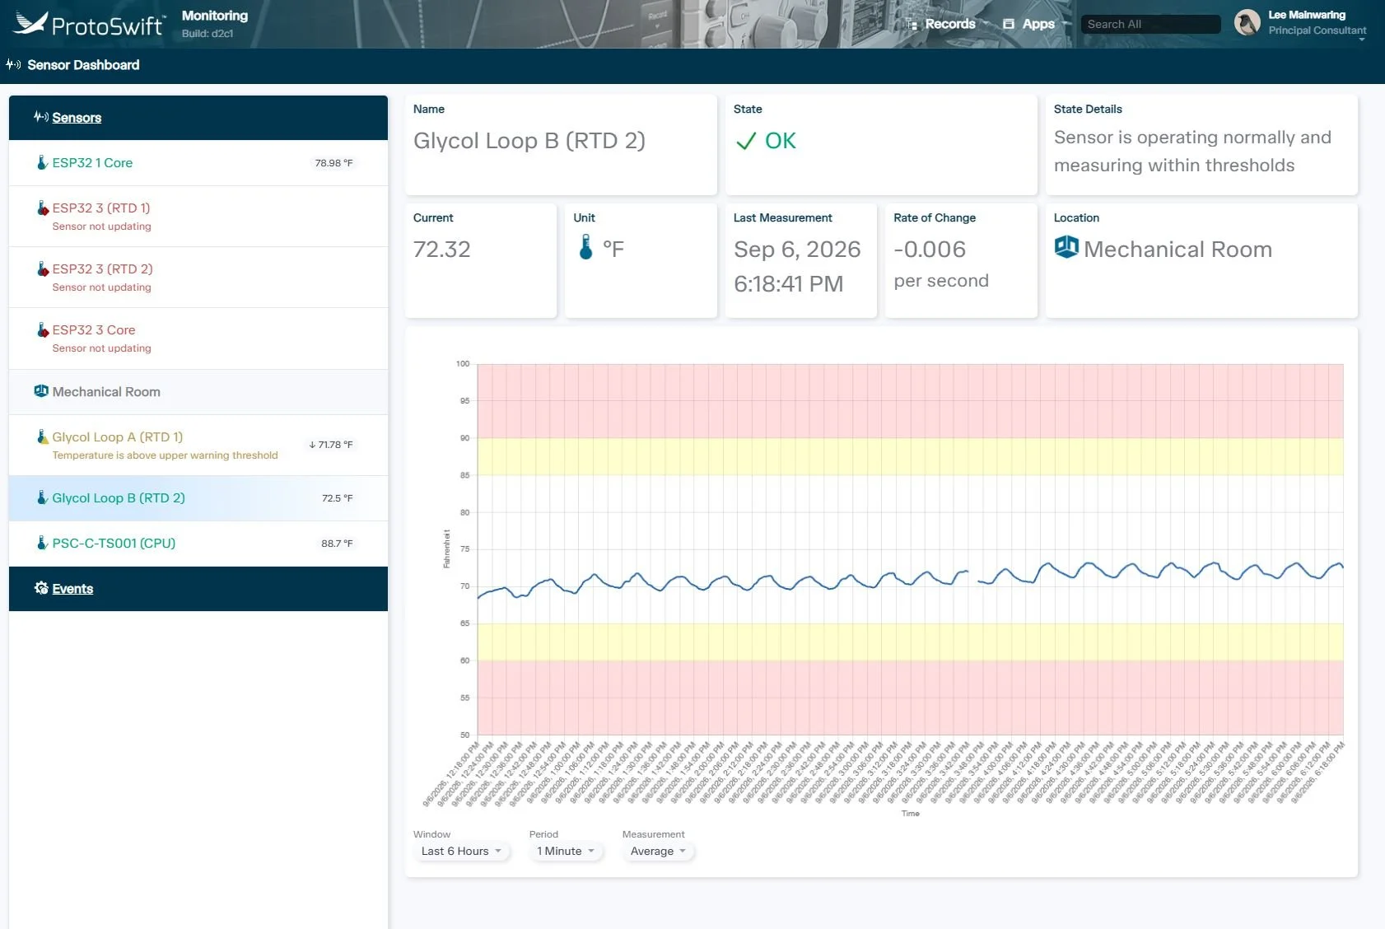Click the thermometer icon in the Unit card
Image resolution: width=1385 pixels, height=929 pixels.
click(585, 247)
